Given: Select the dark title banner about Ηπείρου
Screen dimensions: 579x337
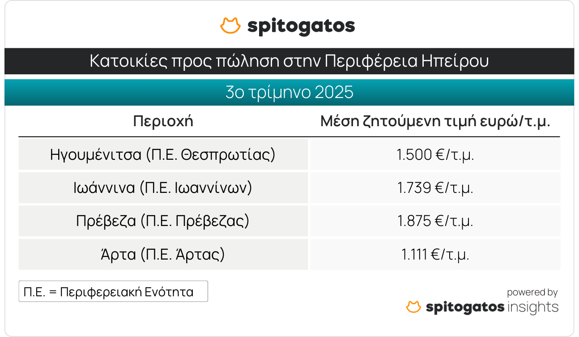Looking at the screenshot, I should pyautogui.click(x=289, y=61).
